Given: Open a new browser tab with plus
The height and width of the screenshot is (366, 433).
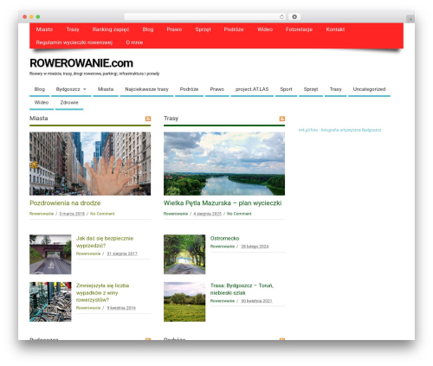Looking at the screenshot, I should [x=410, y=19].
